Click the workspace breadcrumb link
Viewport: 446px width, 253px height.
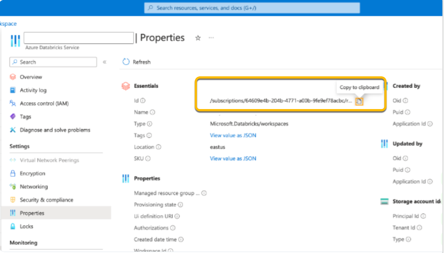tap(8, 23)
